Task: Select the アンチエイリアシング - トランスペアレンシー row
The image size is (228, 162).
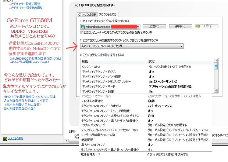Action: (147, 82)
